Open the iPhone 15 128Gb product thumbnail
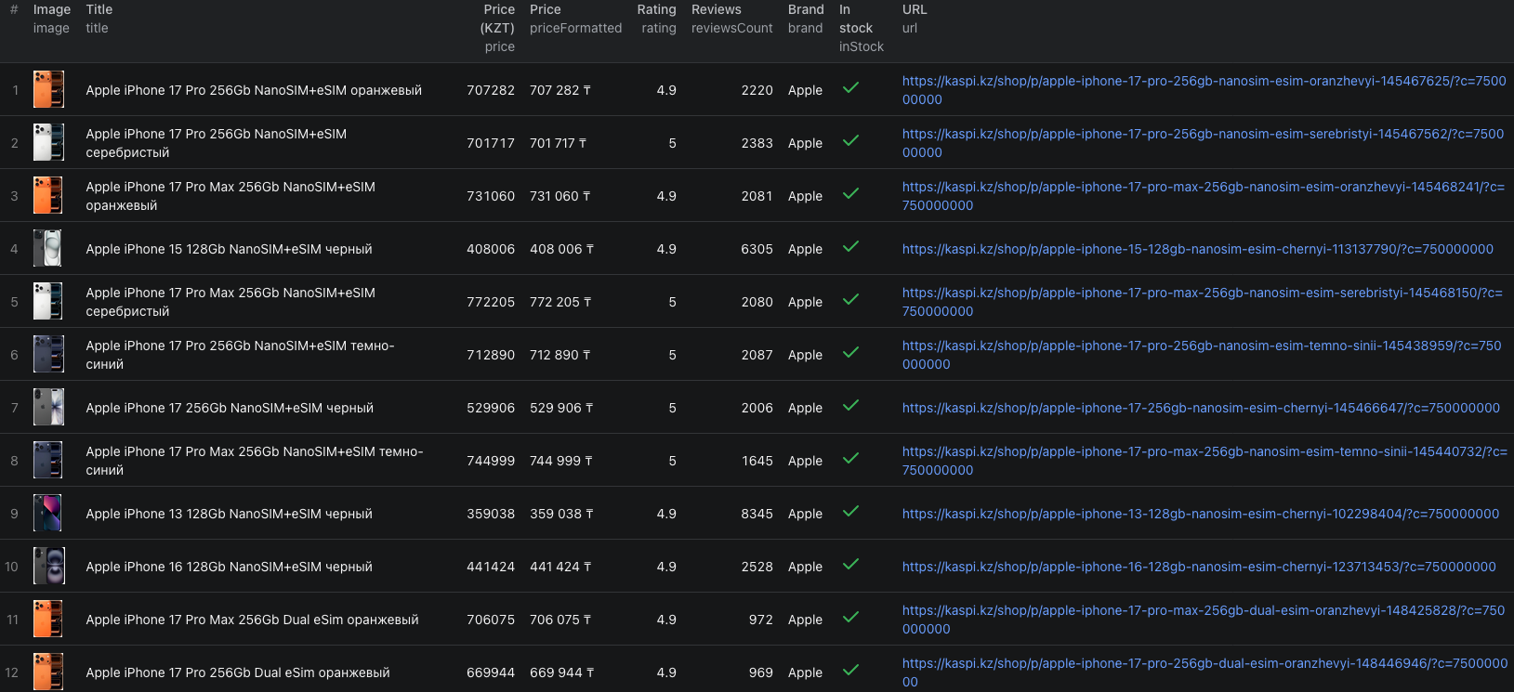Screen dimensions: 1514x692 [x=48, y=248]
